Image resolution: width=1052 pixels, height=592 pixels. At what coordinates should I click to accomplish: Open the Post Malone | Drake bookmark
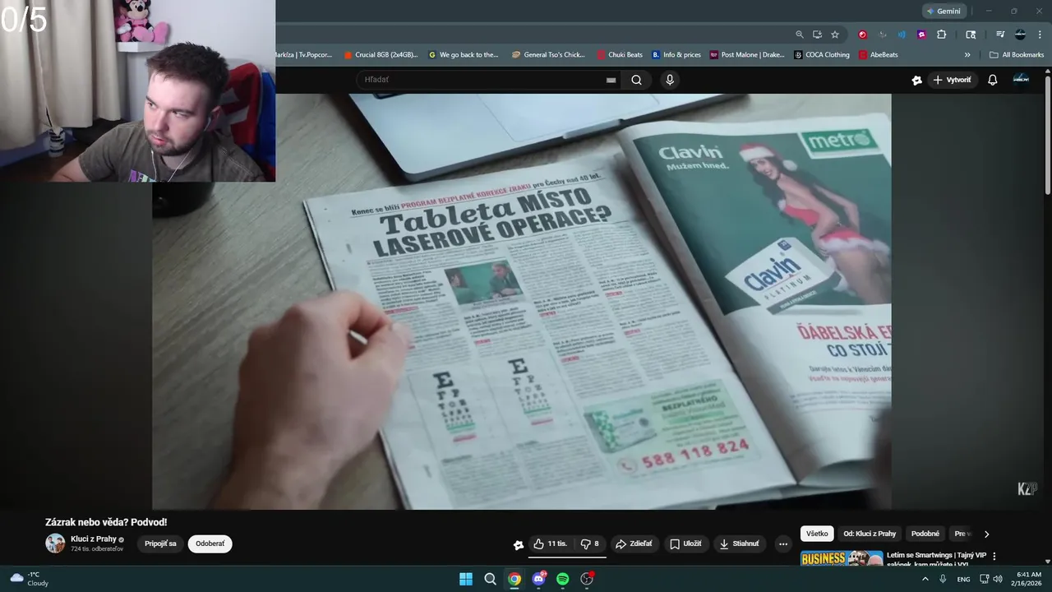(747, 55)
